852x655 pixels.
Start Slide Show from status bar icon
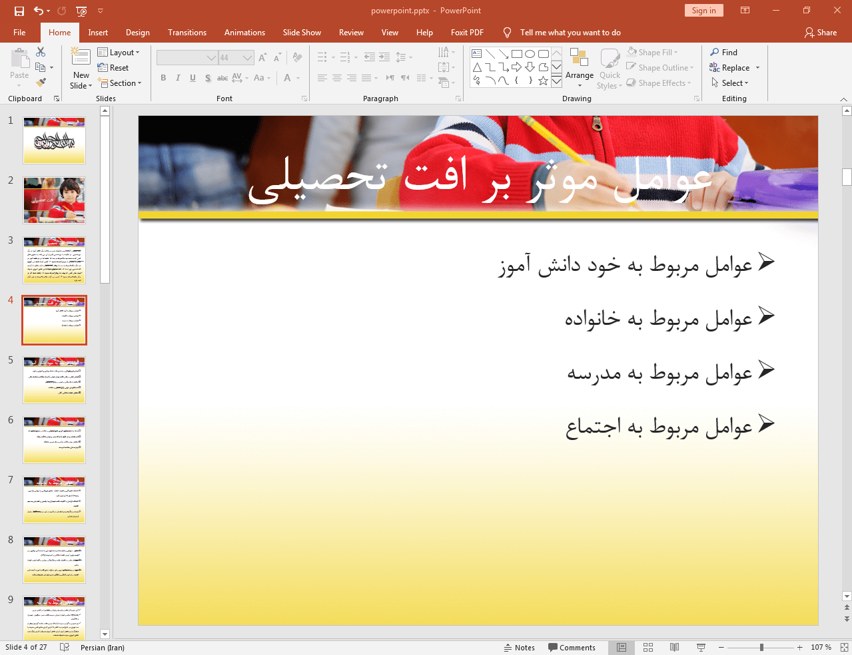pos(701,647)
